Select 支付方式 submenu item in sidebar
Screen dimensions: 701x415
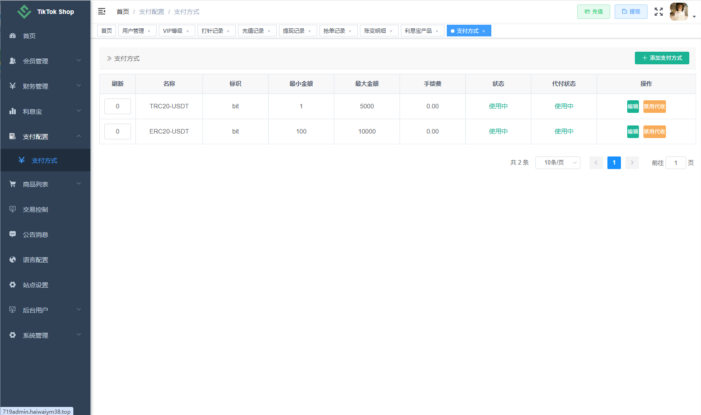[x=45, y=161]
